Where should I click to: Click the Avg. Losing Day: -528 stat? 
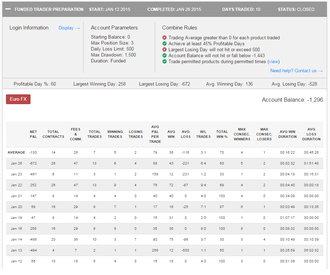click(x=294, y=84)
